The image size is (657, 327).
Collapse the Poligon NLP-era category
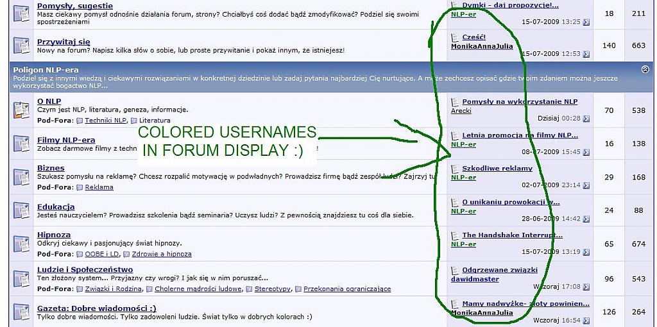click(x=644, y=69)
